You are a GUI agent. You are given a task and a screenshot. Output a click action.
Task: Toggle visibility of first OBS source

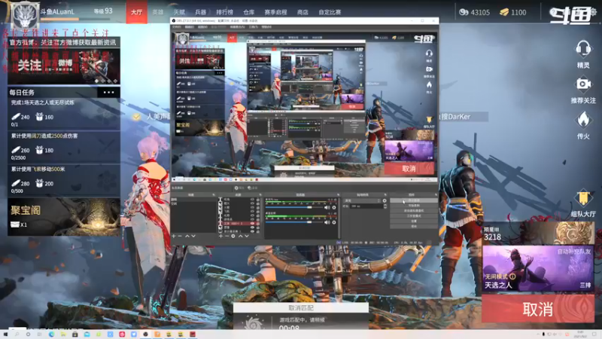pos(253,200)
